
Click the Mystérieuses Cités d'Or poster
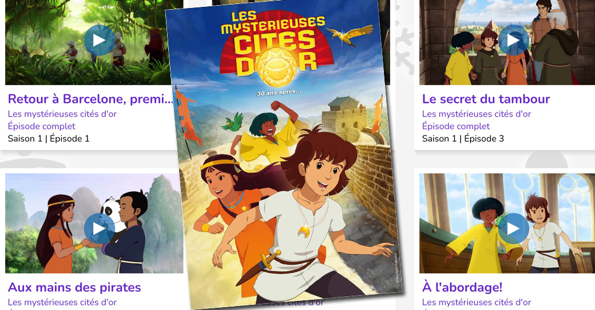pos(283,154)
